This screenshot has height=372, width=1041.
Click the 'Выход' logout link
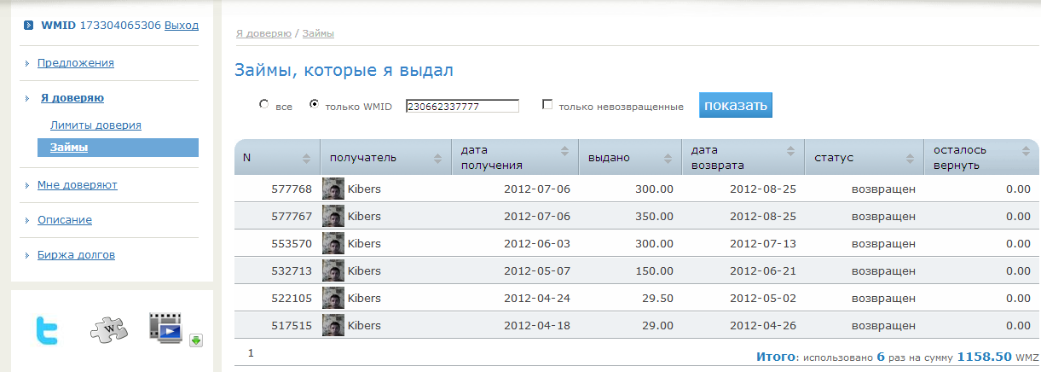coord(182,26)
